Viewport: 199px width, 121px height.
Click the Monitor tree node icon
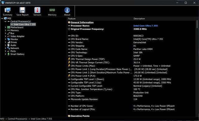[8, 39]
